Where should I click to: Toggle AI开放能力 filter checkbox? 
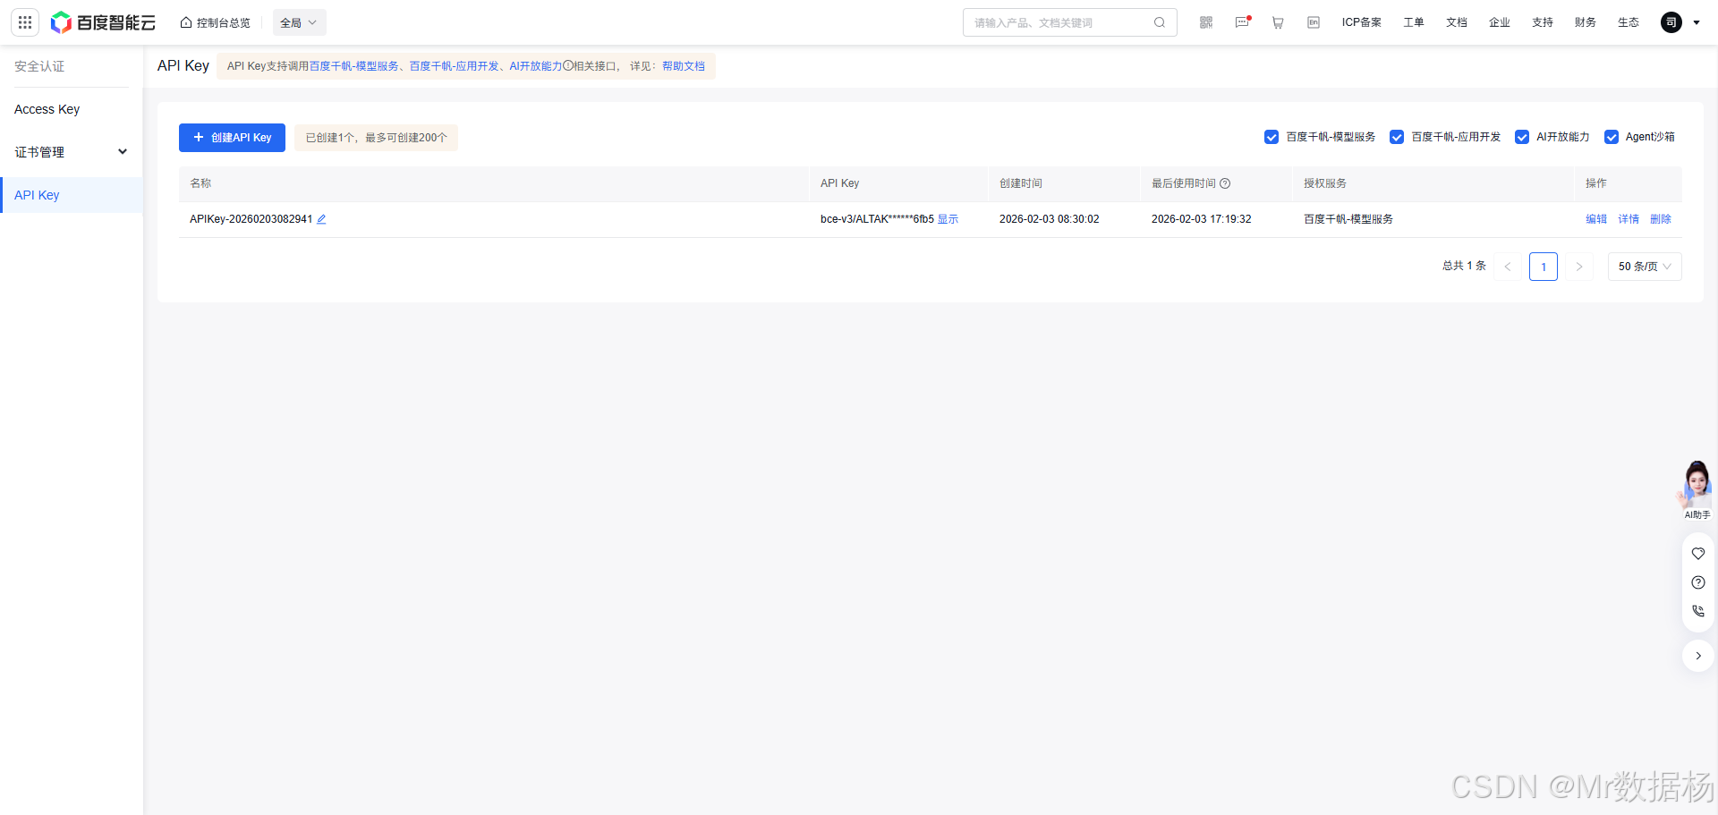[x=1522, y=137]
